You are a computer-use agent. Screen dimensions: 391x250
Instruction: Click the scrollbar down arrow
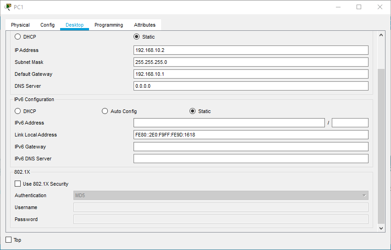(381, 228)
